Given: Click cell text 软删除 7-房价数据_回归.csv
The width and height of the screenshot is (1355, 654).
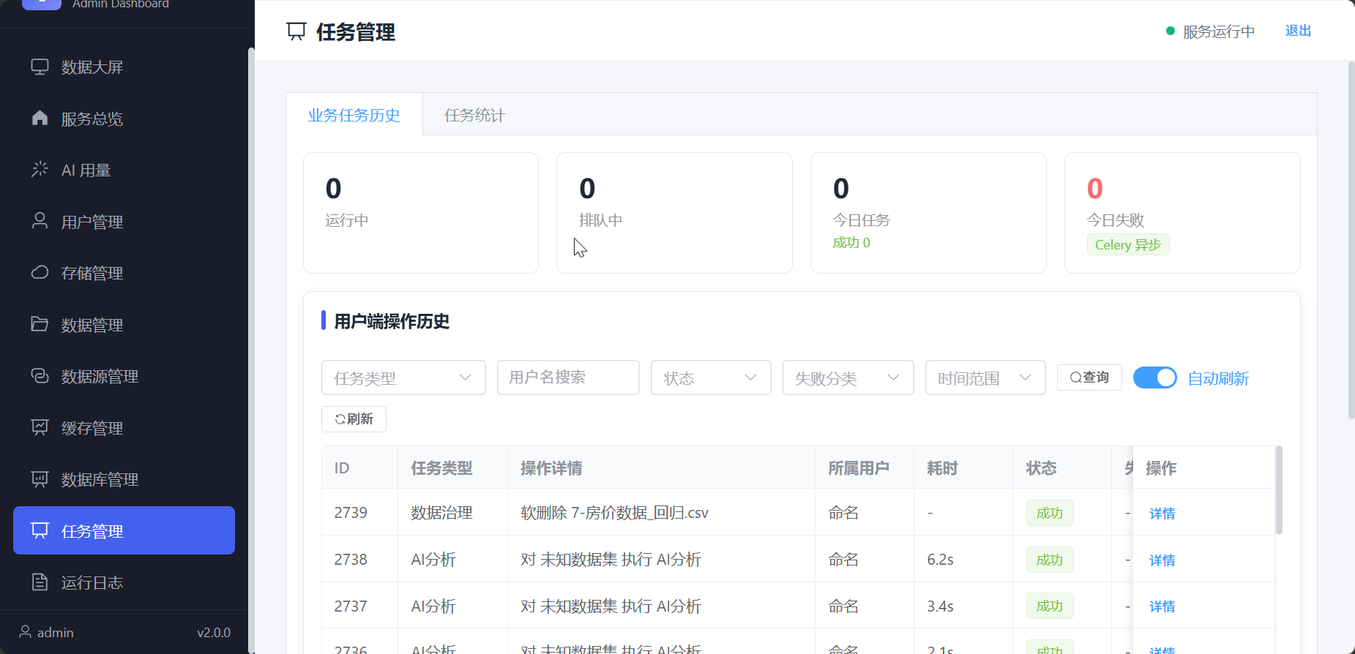Looking at the screenshot, I should pos(614,513).
